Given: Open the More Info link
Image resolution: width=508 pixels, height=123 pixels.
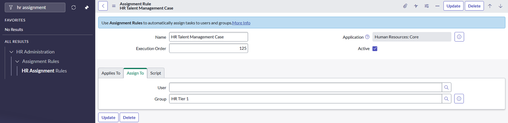Looking at the screenshot, I should (x=241, y=23).
